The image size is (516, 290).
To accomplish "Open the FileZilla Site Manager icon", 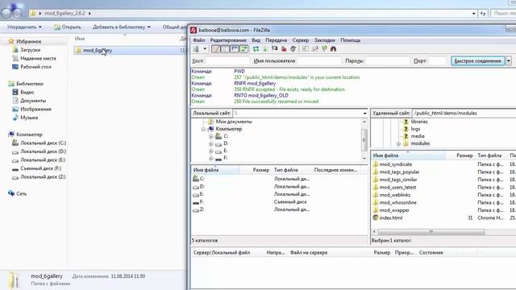I will [196, 49].
